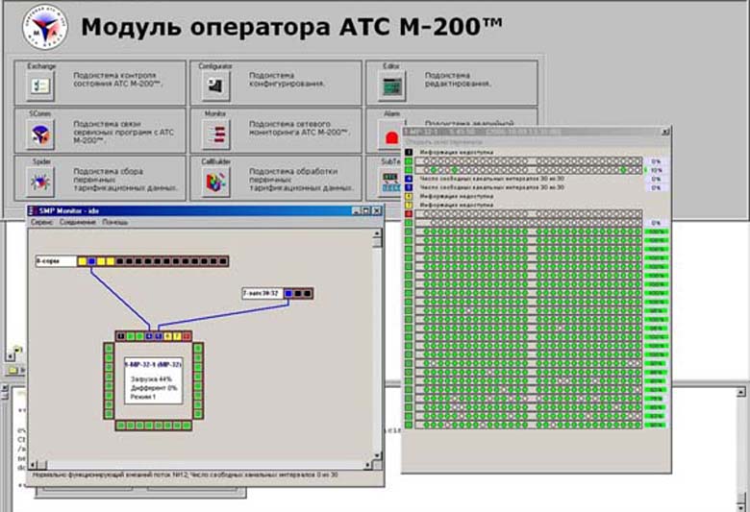Open the Помощь menu in SMP Monitor

point(115,222)
